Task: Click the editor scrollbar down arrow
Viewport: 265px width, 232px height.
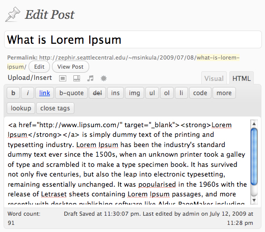Action: click(x=254, y=200)
